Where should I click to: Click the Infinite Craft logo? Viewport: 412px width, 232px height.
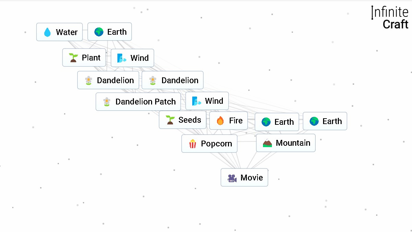tap(390, 17)
